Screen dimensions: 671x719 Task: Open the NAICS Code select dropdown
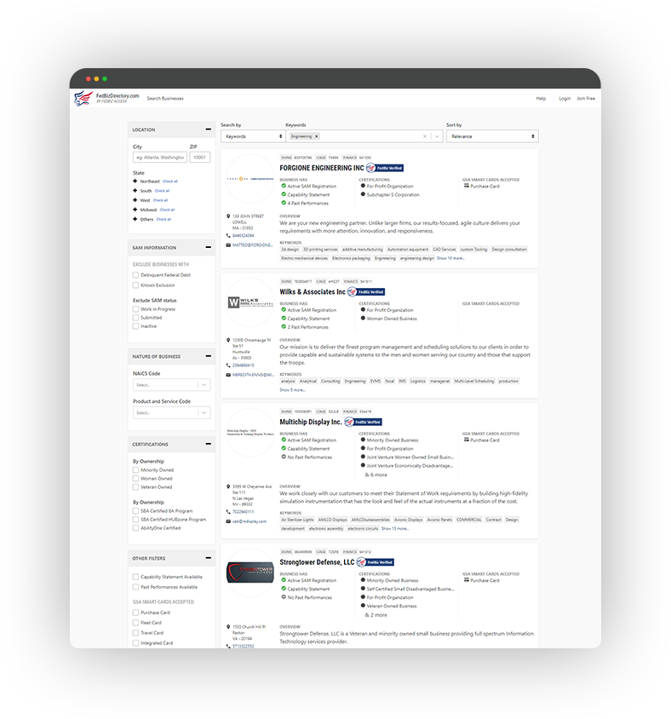171,385
